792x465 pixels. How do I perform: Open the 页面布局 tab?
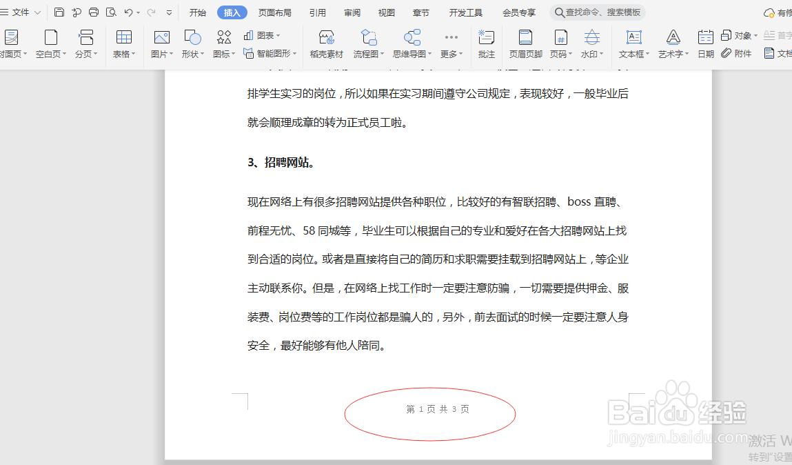(x=275, y=12)
